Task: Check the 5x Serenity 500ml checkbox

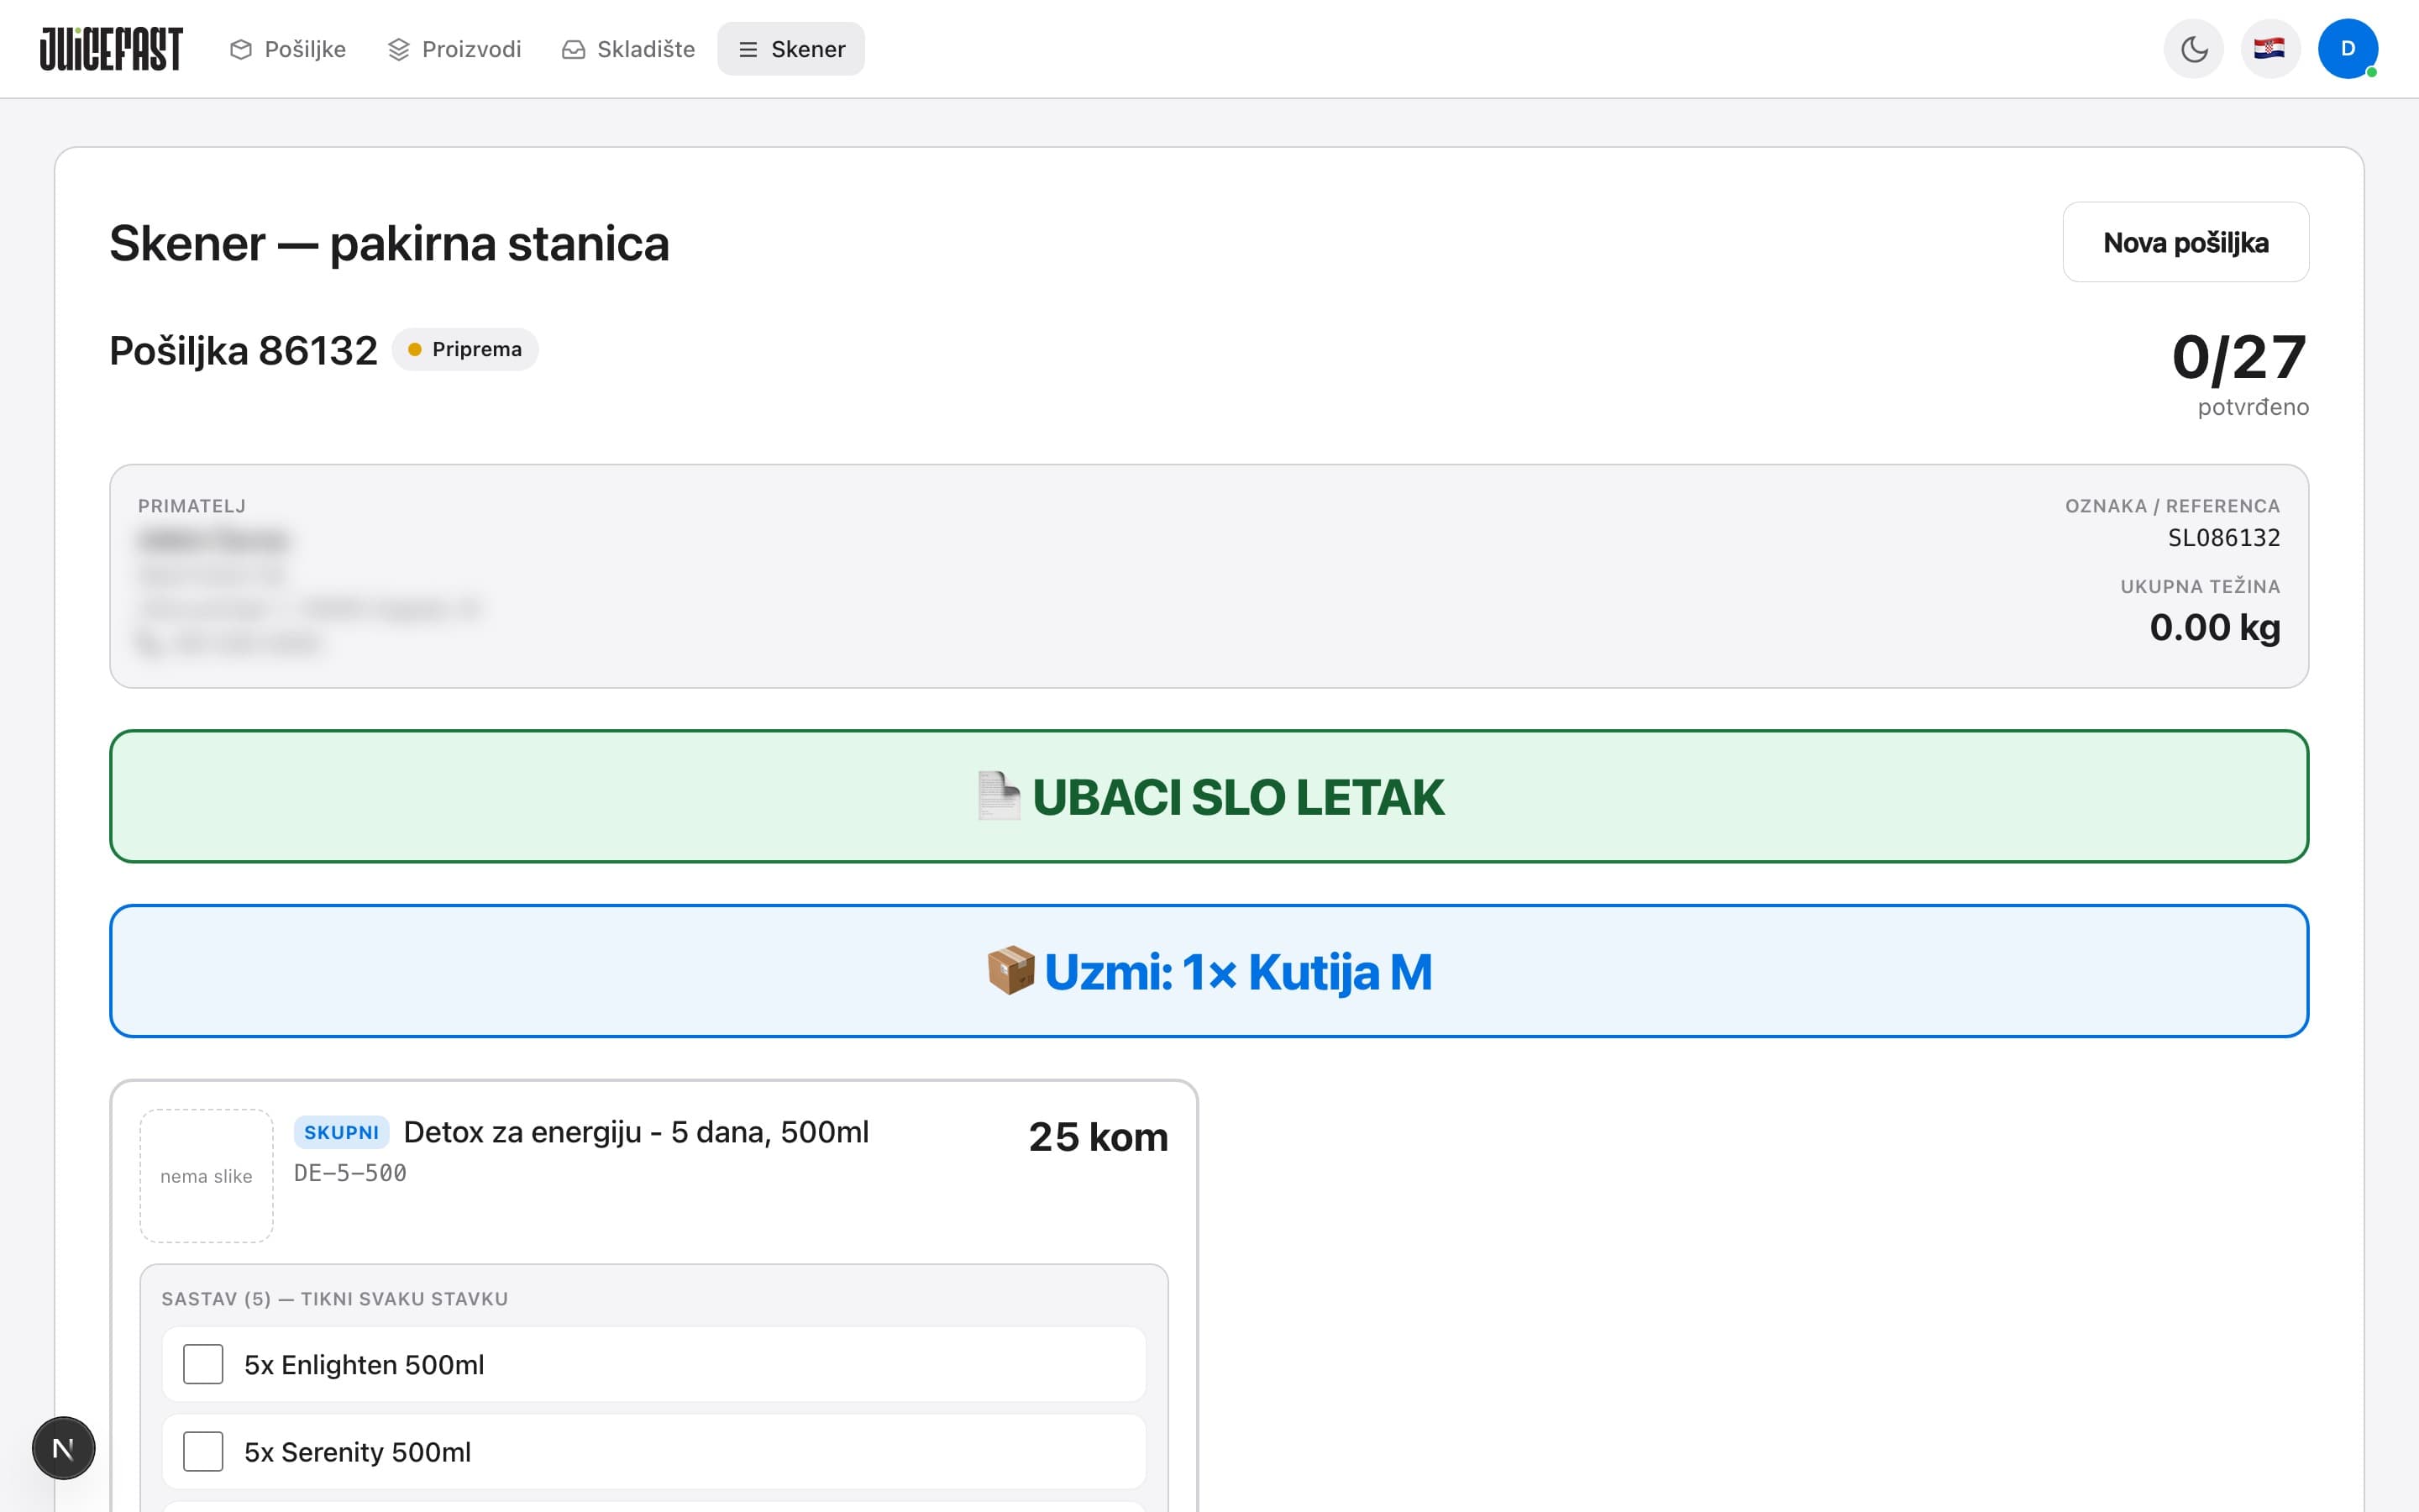Action: [x=203, y=1451]
